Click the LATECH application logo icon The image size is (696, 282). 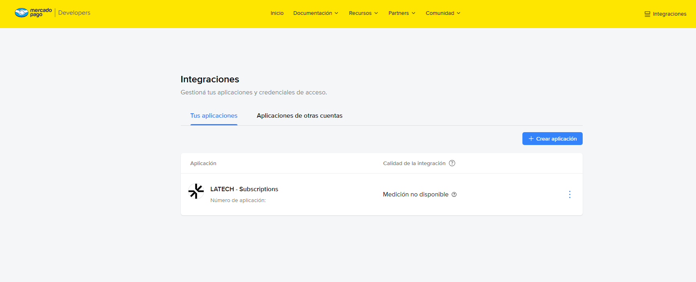(x=196, y=191)
